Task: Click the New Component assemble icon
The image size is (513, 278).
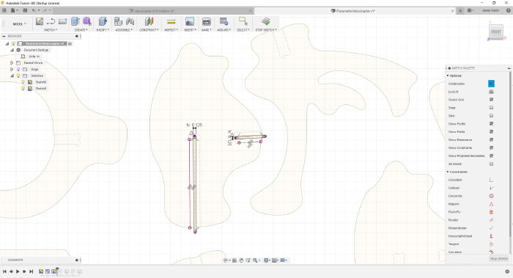Action: (x=118, y=21)
